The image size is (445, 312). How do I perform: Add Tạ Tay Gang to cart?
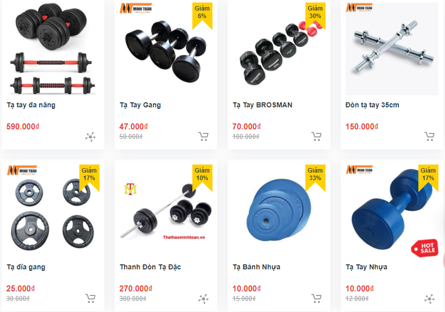click(203, 136)
